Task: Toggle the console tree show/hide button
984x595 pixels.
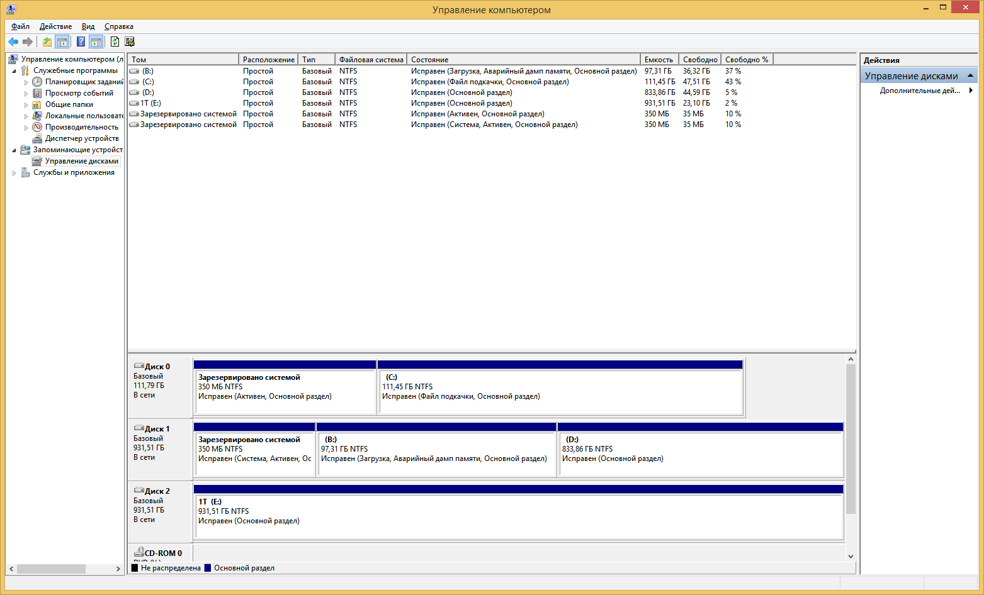Action: (x=62, y=42)
